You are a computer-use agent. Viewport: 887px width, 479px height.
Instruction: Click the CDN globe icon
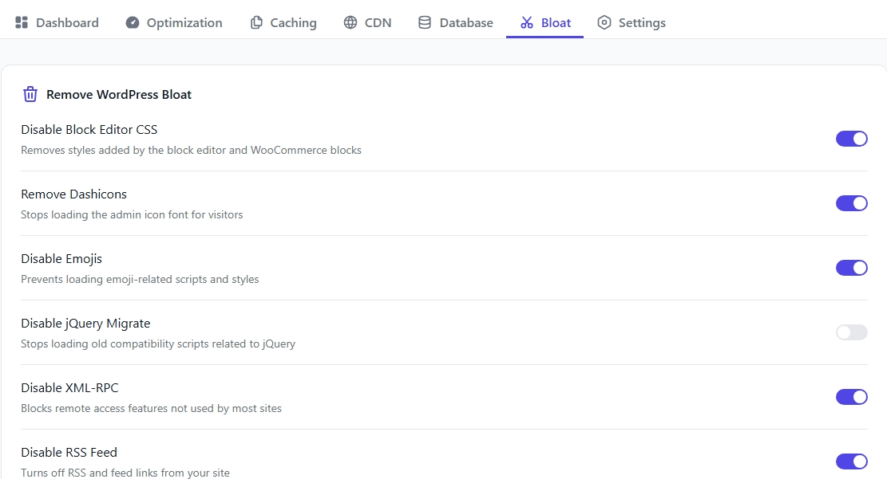[350, 22]
